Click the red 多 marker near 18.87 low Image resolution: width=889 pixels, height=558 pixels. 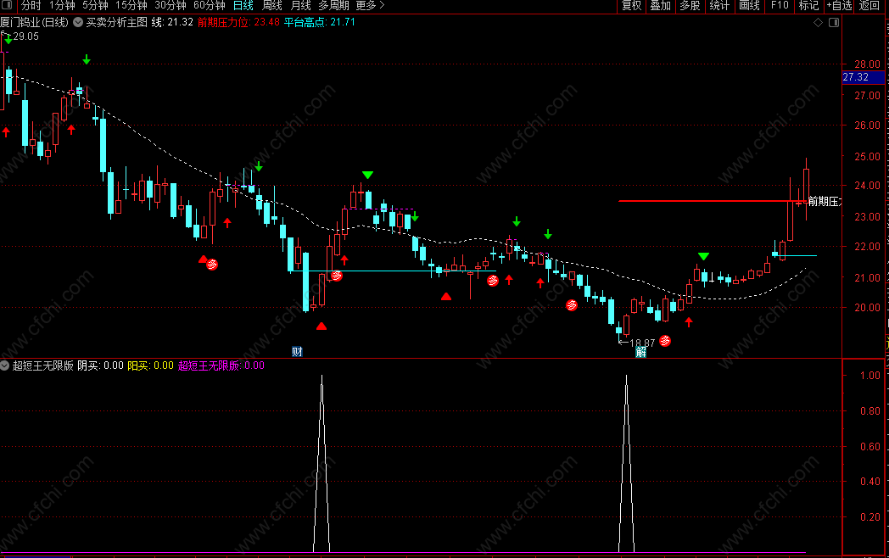pos(665,341)
